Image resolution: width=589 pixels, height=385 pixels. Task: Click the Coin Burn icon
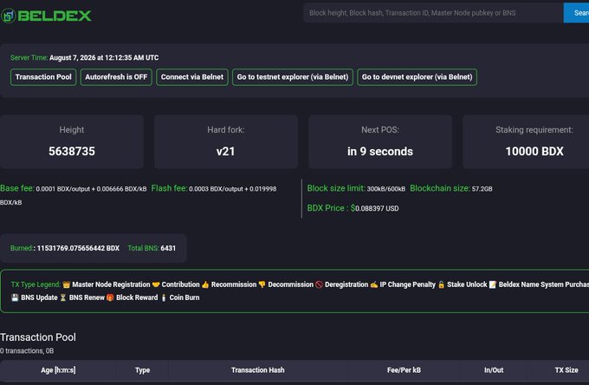pos(164,297)
